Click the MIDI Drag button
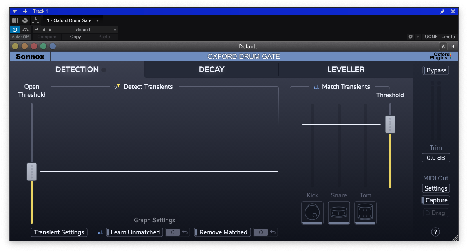The image size is (468, 252). pos(435,213)
